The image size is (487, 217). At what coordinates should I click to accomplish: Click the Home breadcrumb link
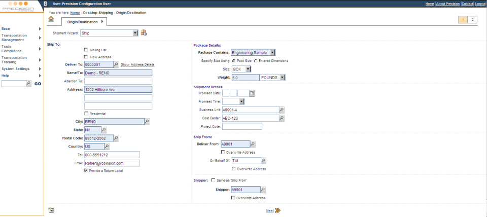pyautogui.click(x=75, y=13)
